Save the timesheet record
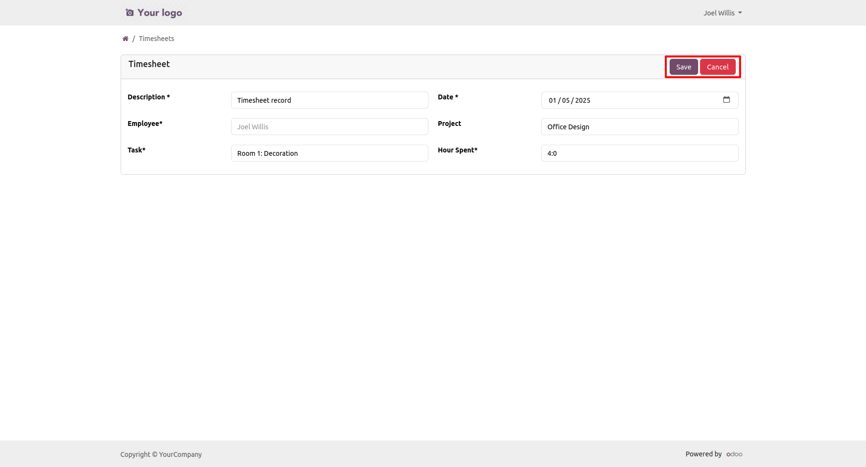The image size is (866, 467). point(683,67)
